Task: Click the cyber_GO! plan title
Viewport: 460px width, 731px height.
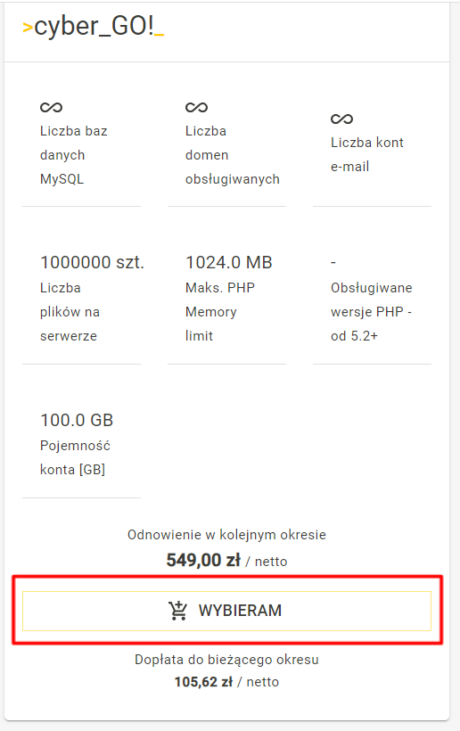Action: (x=94, y=26)
